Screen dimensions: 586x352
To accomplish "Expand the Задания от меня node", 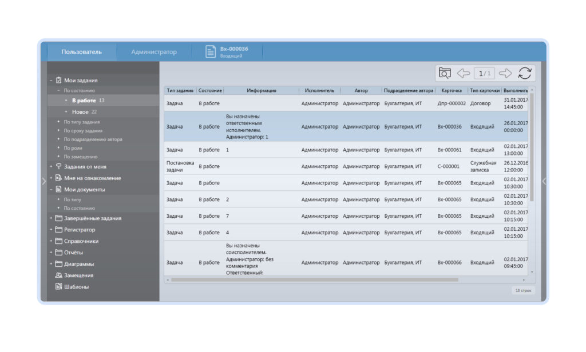I will pyautogui.click(x=51, y=167).
